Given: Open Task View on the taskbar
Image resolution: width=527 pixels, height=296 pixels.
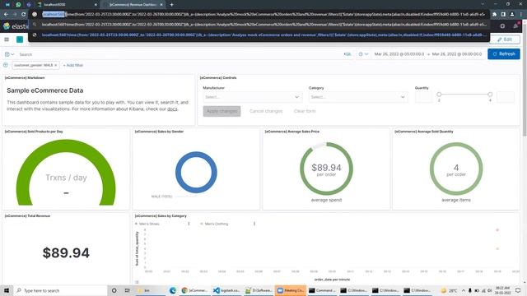Looking at the screenshot, I should (127, 290).
